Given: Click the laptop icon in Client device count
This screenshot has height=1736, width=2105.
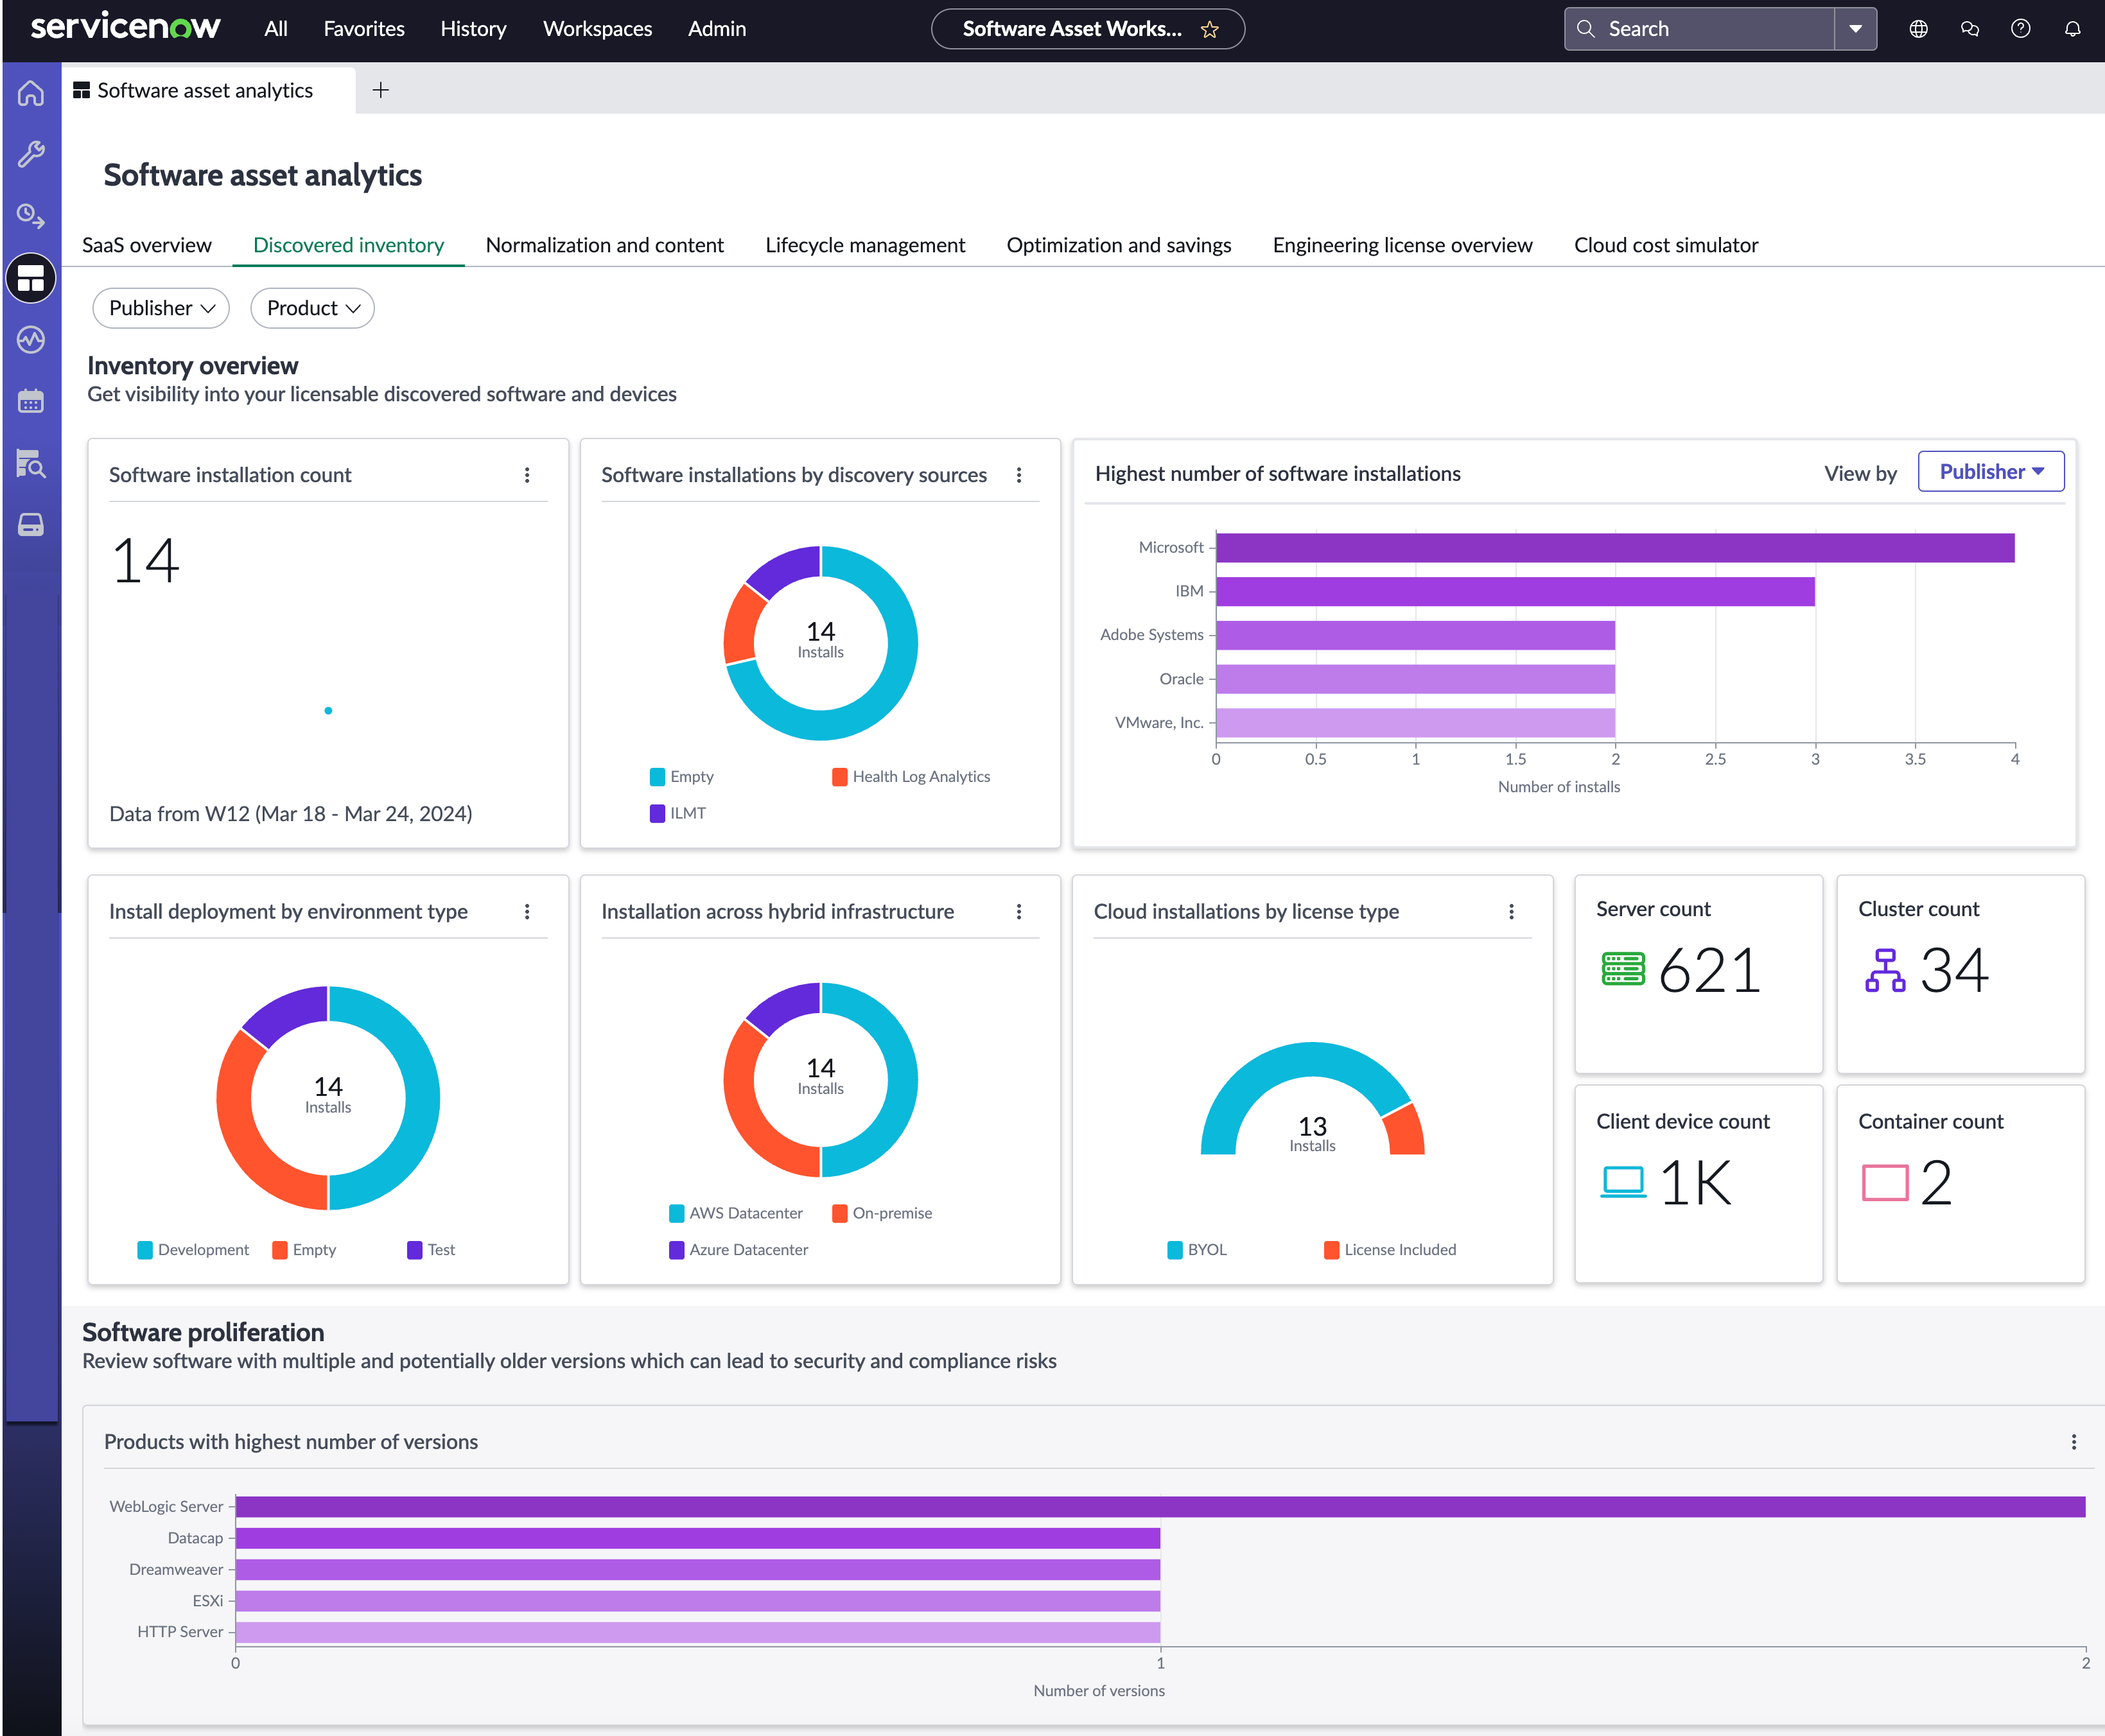Looking at the screenshot, I should [x=1623, y=1182].
